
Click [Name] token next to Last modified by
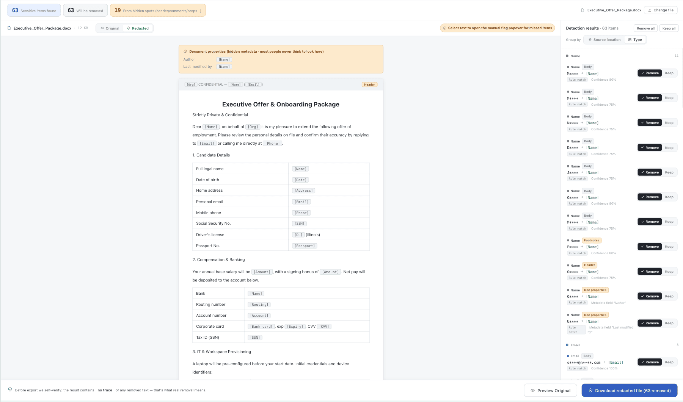click(224, 67)
